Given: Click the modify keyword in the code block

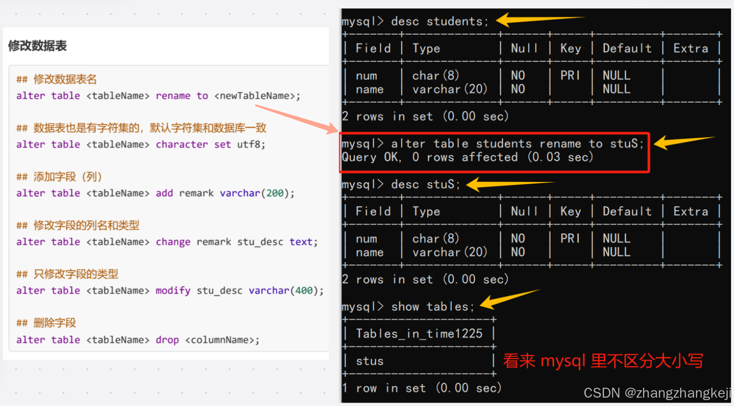Looking at the screenshot, I should 173,291.
